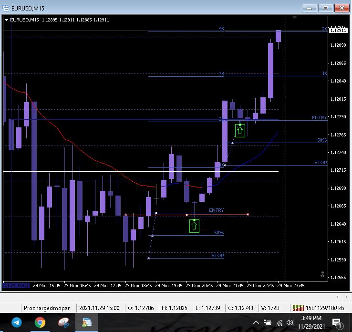Open the MetaTrader taskbar icon
Image resolution: width=352 pixels, height=332 pixels.
[87, 323]
